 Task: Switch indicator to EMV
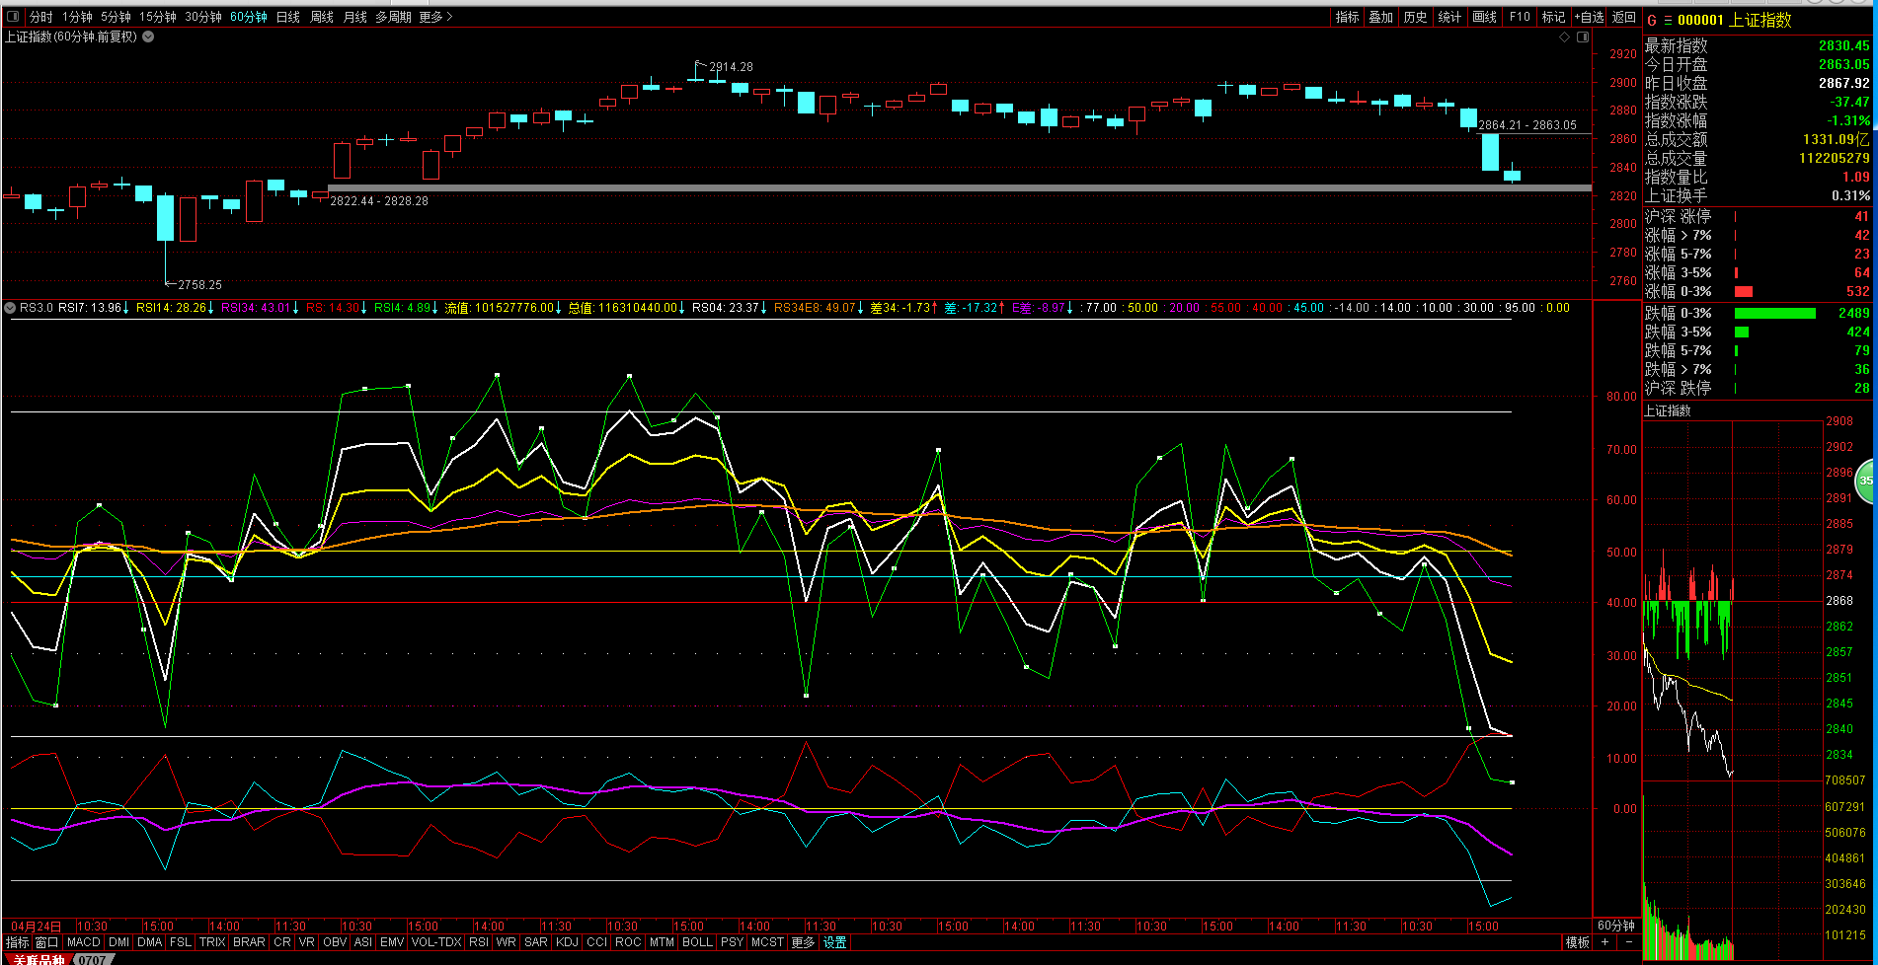392,942
